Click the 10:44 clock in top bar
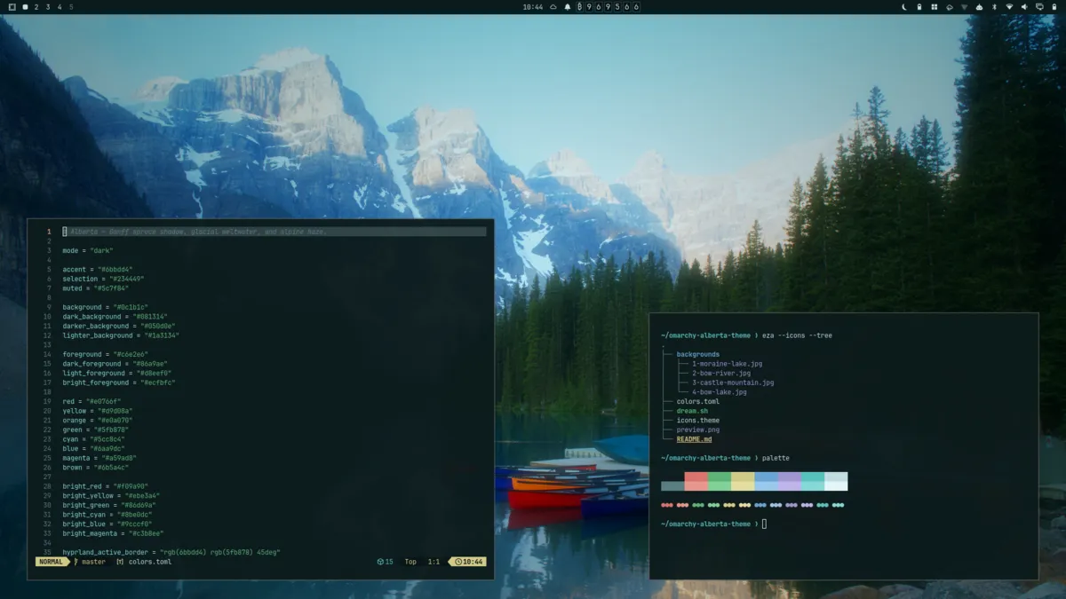Image resolution: width=1066 pixels, height=599 pixels. coord(532,7)
